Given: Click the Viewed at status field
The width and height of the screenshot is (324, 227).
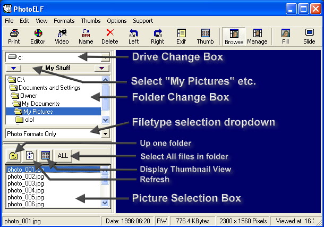Looking at the screenshot, I should 295,221.
